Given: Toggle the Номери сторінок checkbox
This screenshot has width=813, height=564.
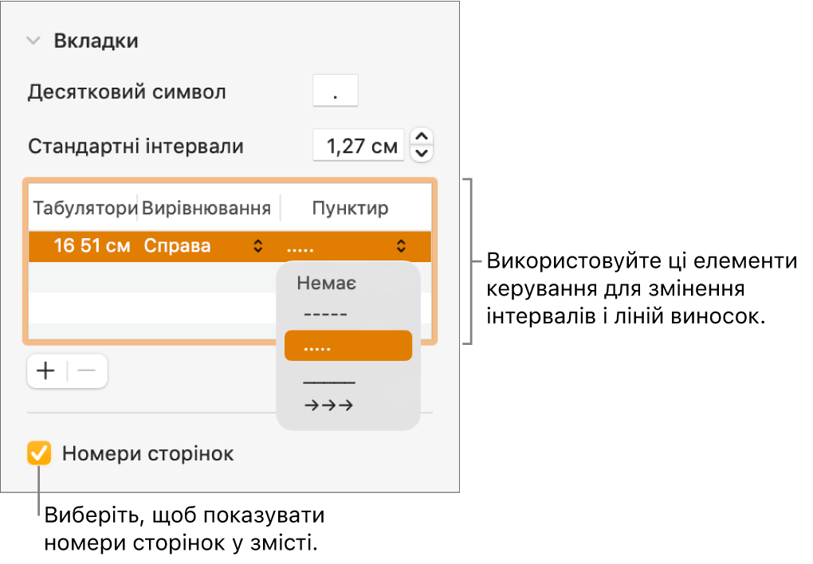Looking at the screenshot, I should coord(39,454).
